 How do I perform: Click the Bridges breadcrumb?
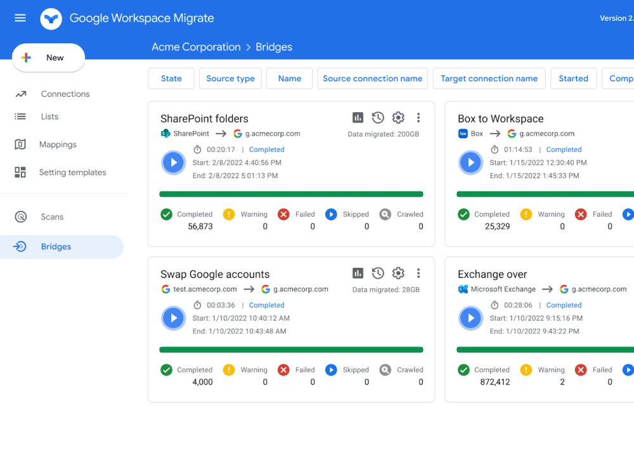coord(274,47)
